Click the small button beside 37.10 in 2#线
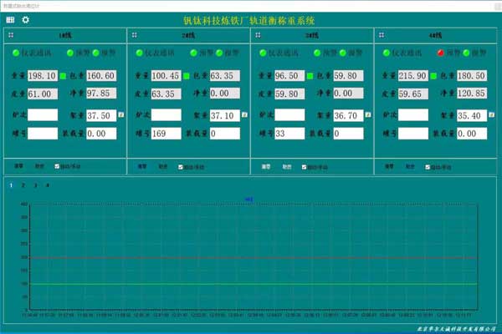 (x=244, y=114)
